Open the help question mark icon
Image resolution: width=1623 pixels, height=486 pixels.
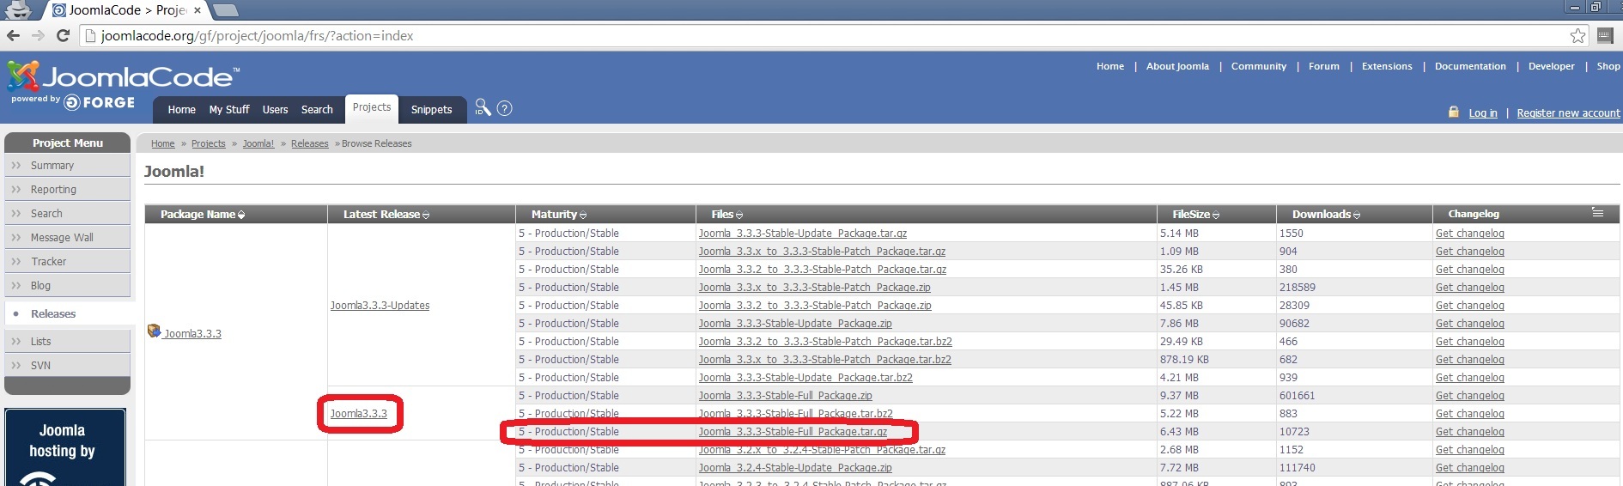505,108
